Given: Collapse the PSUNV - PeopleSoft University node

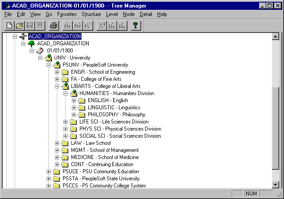Looking at the screenshot, I should pos(48,65).
